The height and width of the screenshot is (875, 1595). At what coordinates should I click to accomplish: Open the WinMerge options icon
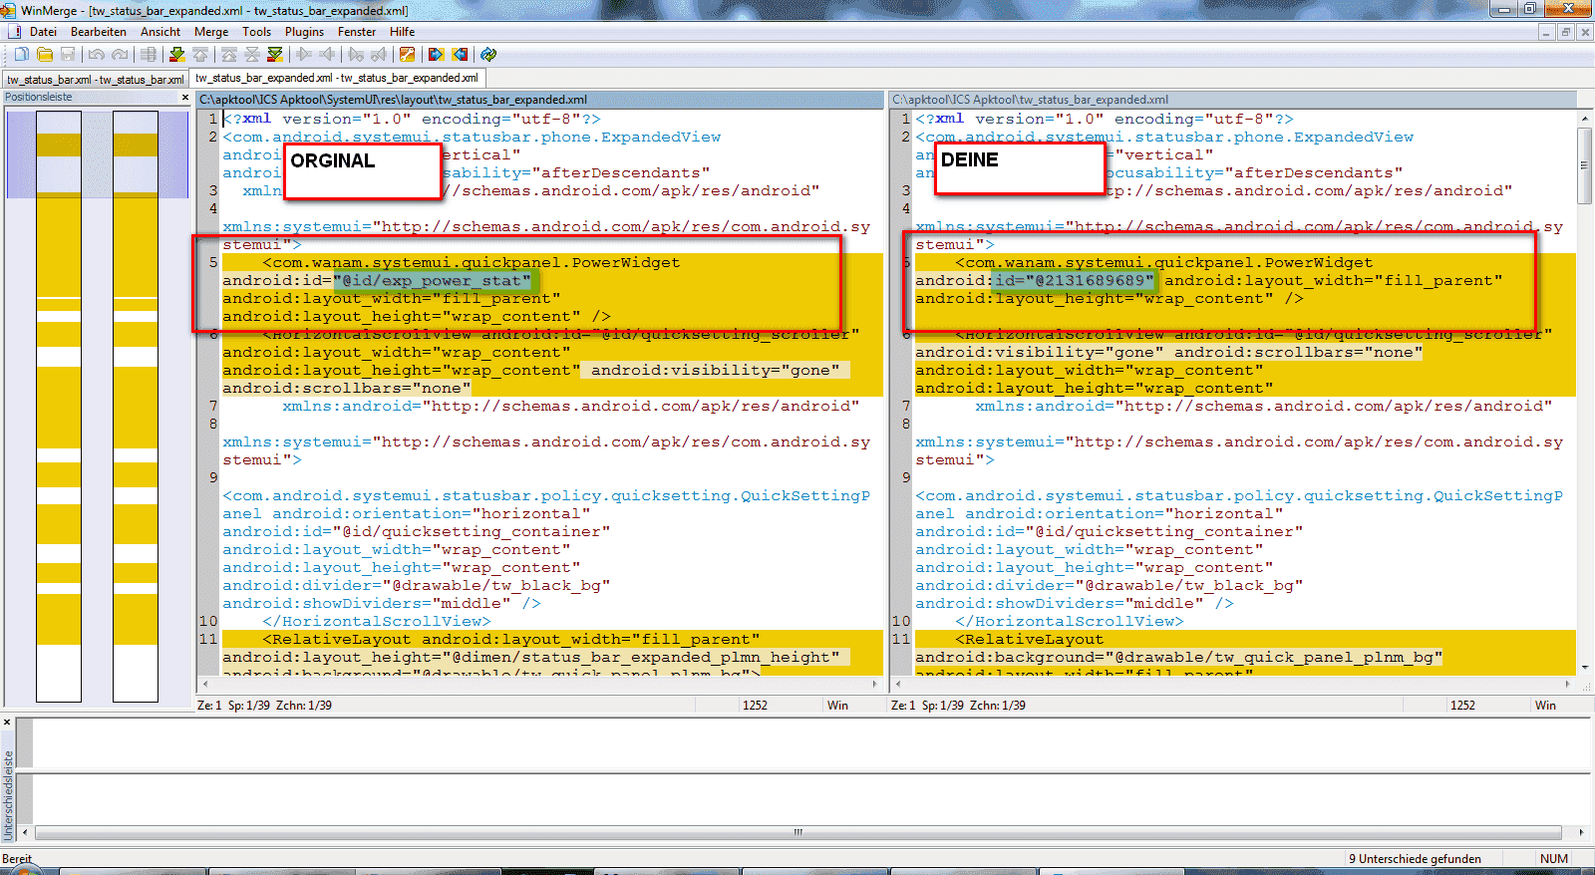pos(408,54)
